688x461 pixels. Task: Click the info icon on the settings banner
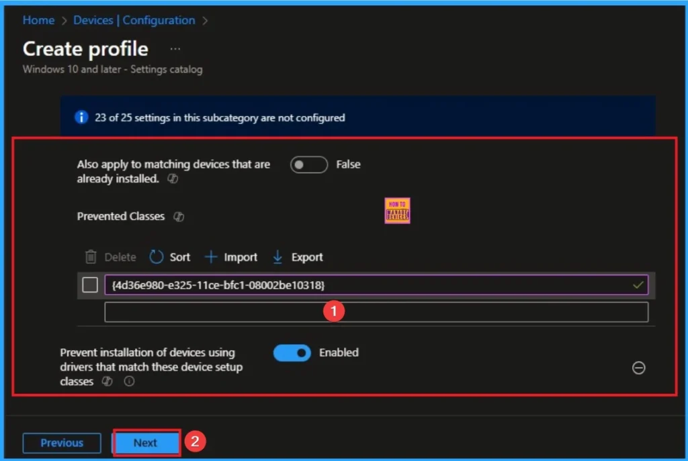click(x=81, y=117)
